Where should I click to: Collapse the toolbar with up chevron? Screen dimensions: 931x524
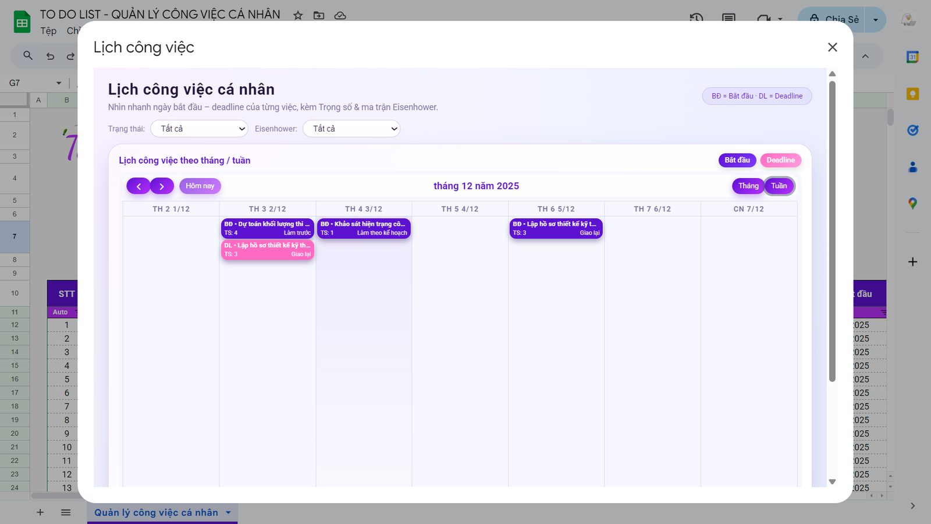pyautogui.click(x=865, y=56)
